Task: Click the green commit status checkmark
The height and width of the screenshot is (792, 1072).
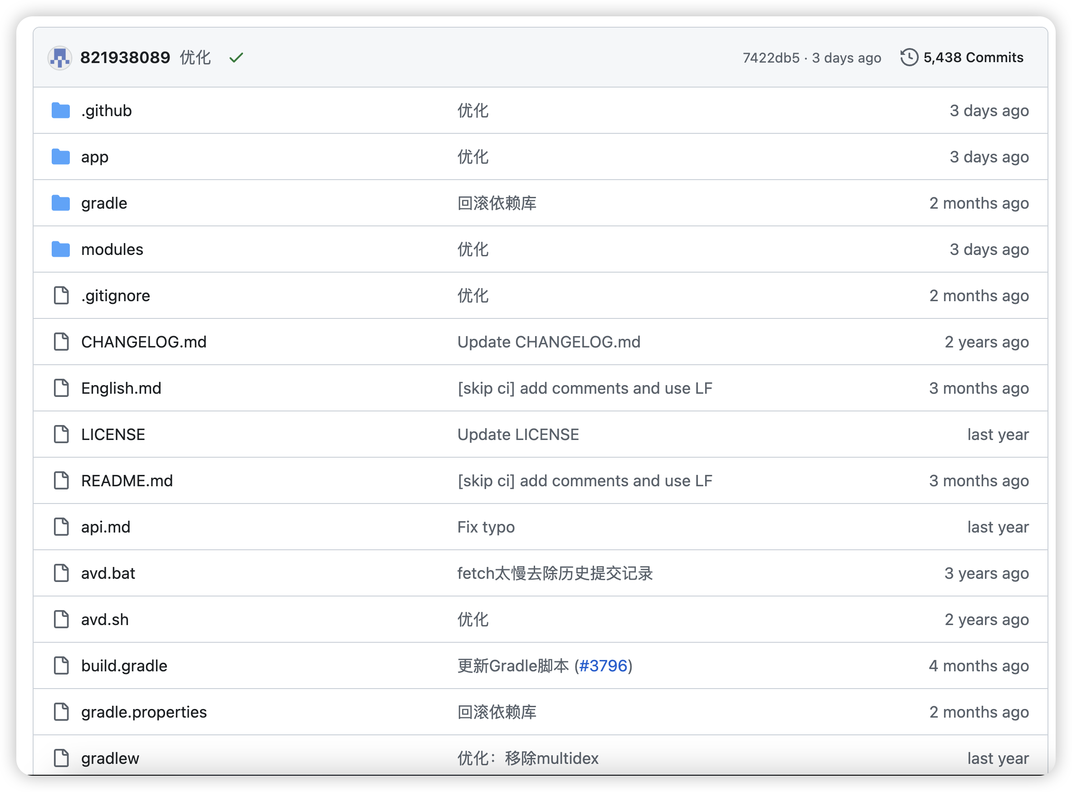Action: pos(236,58)
